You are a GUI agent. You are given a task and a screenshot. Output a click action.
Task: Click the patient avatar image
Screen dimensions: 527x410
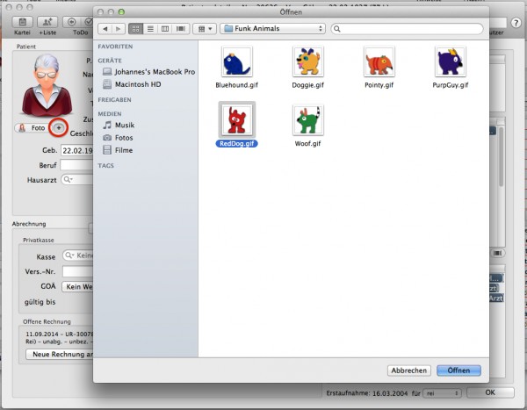click(47, 85)
